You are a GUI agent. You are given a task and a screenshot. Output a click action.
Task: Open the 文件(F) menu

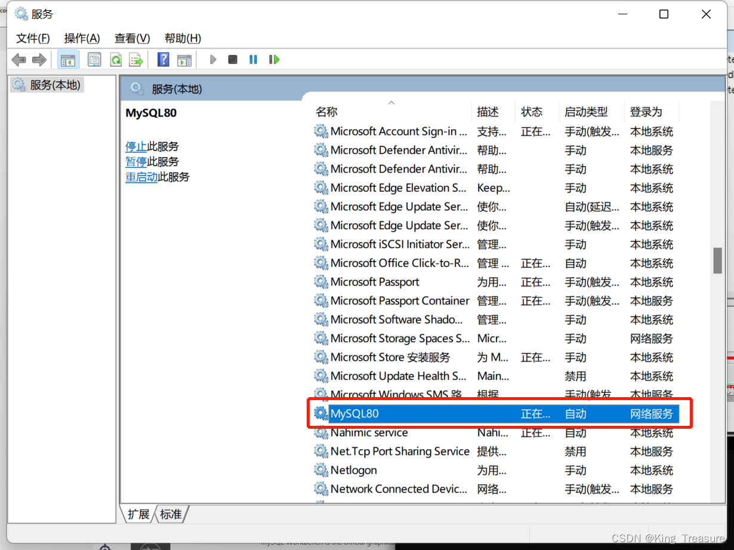[33, 38]
